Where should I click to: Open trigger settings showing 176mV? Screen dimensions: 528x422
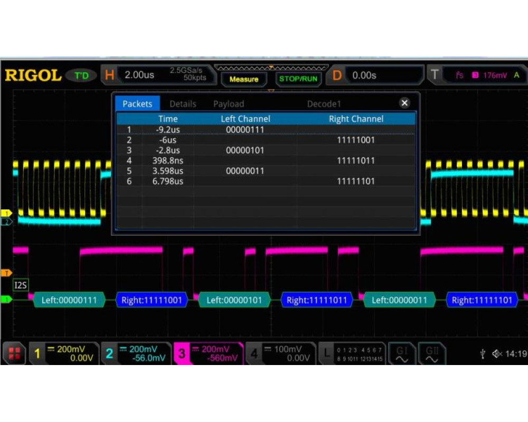tap(478, 75)
